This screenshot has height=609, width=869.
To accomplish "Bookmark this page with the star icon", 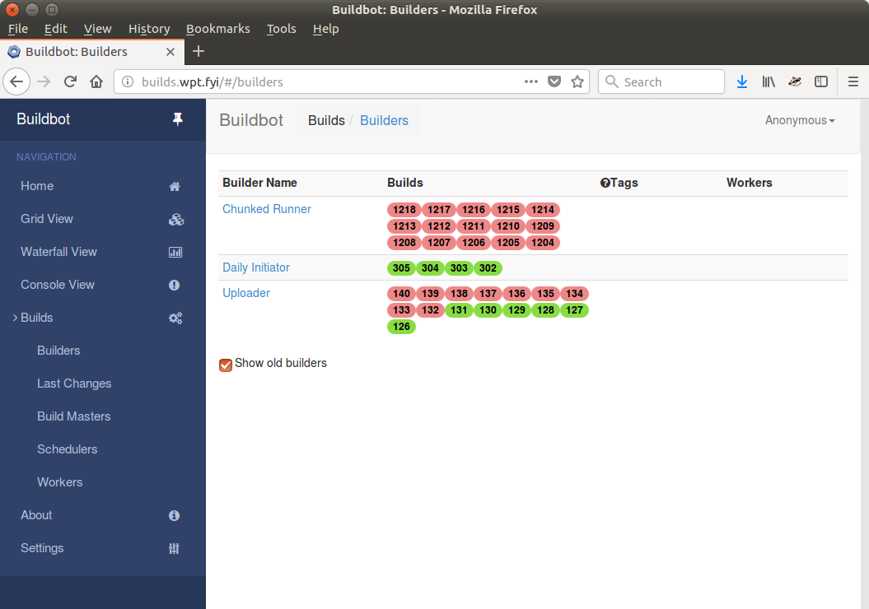I will (x=577, y=81).
